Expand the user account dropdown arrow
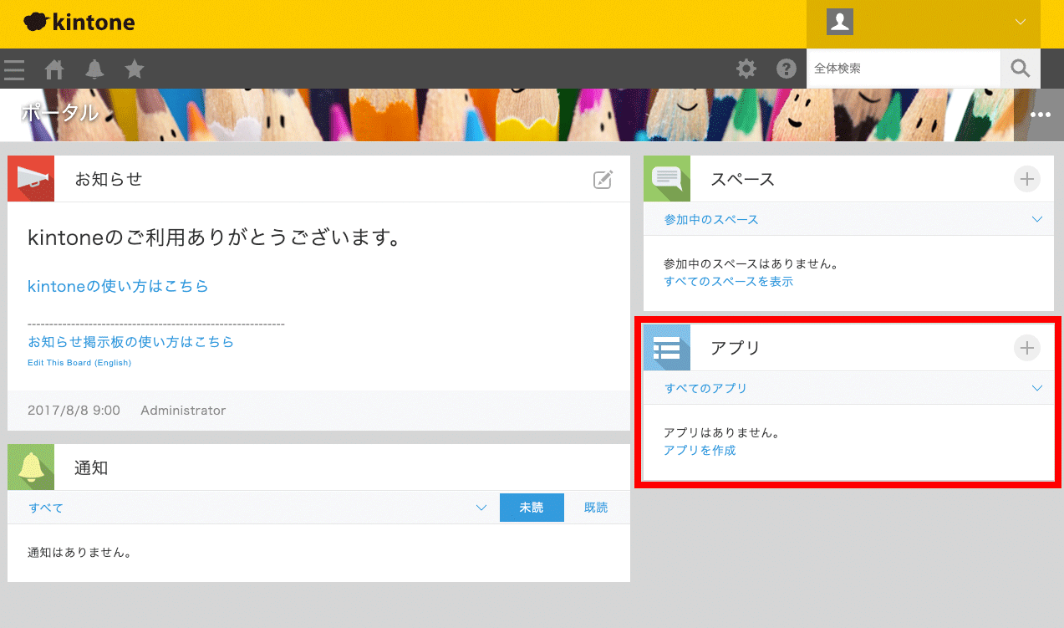 [x=1021, y=23]
